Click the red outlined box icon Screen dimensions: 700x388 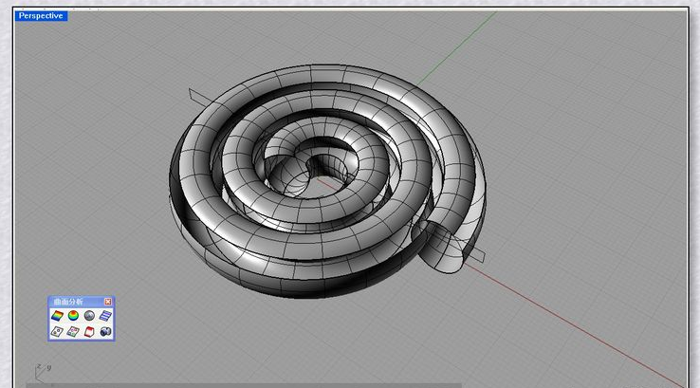click(x=89, y=331)
